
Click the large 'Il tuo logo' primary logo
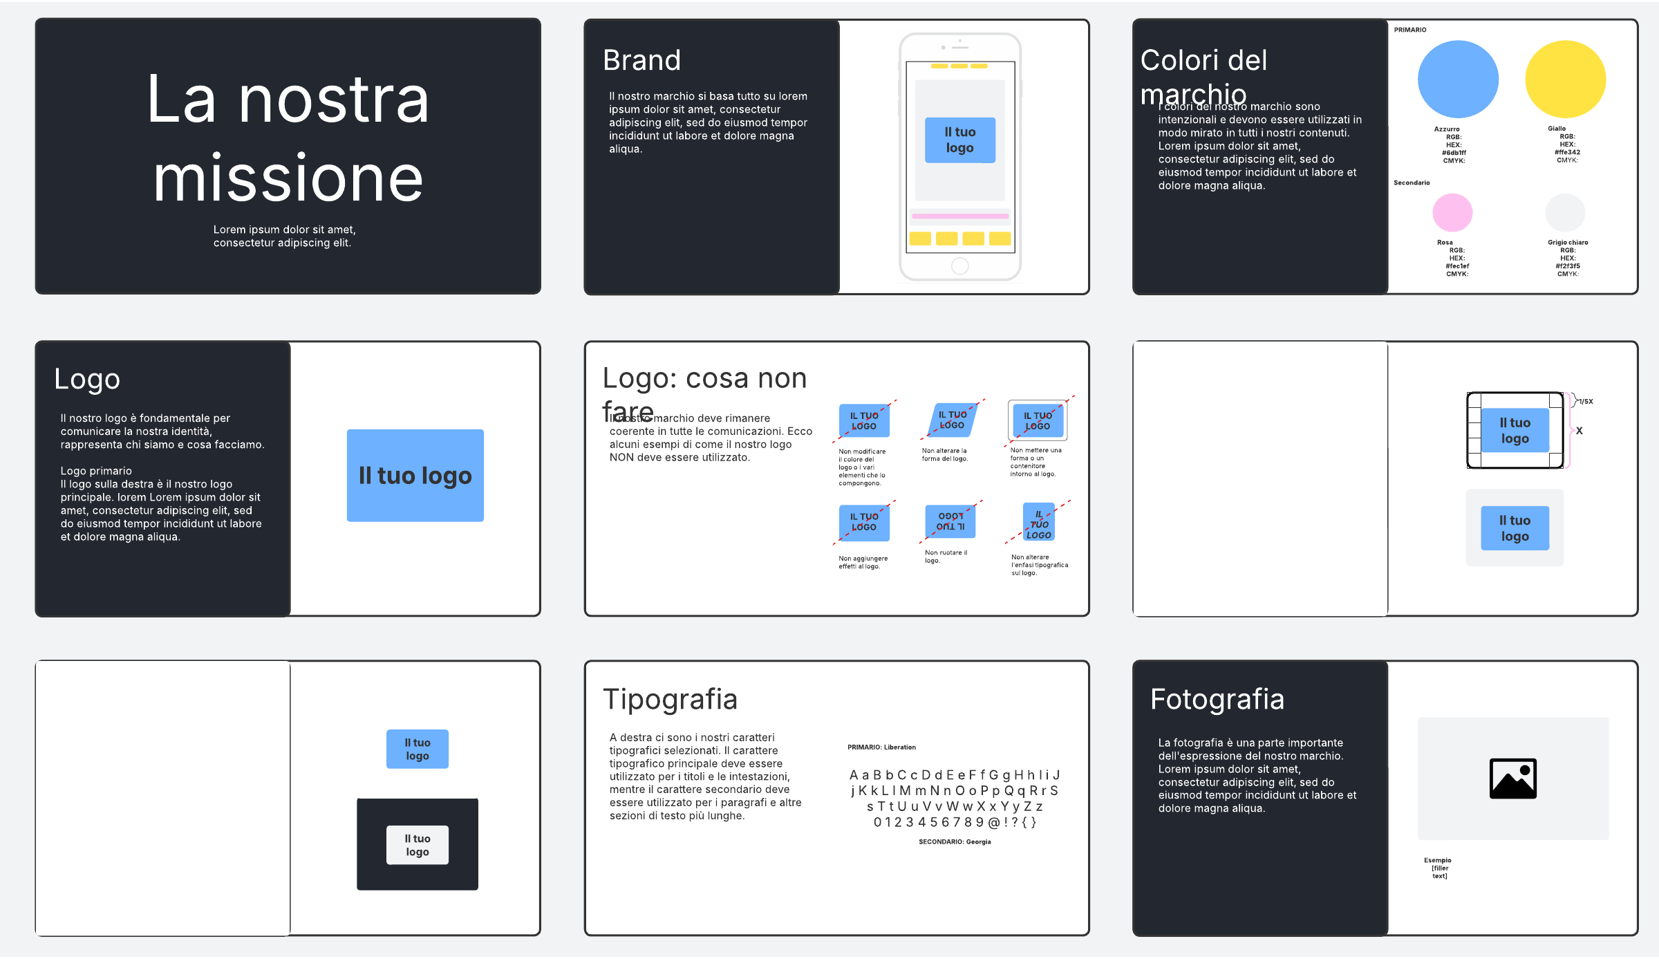[x=415, y=476]
